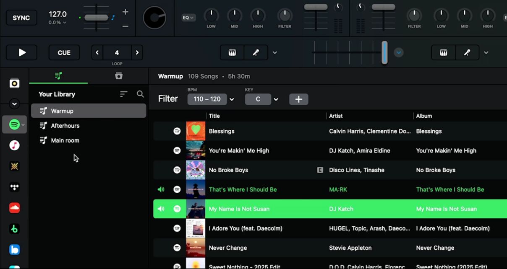The width and height of the screenshot is (507, 269).
Task: Open the BPM range dropdown
Action: [231, 99]
